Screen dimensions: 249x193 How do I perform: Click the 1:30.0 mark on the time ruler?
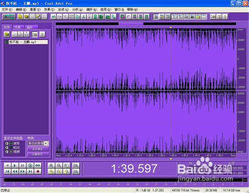[x=115, y=155]
